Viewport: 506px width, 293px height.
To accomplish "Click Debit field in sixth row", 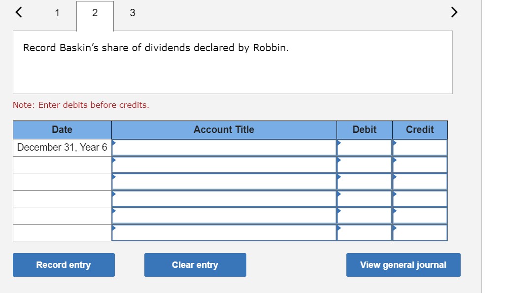I will [x=364, y=232].
